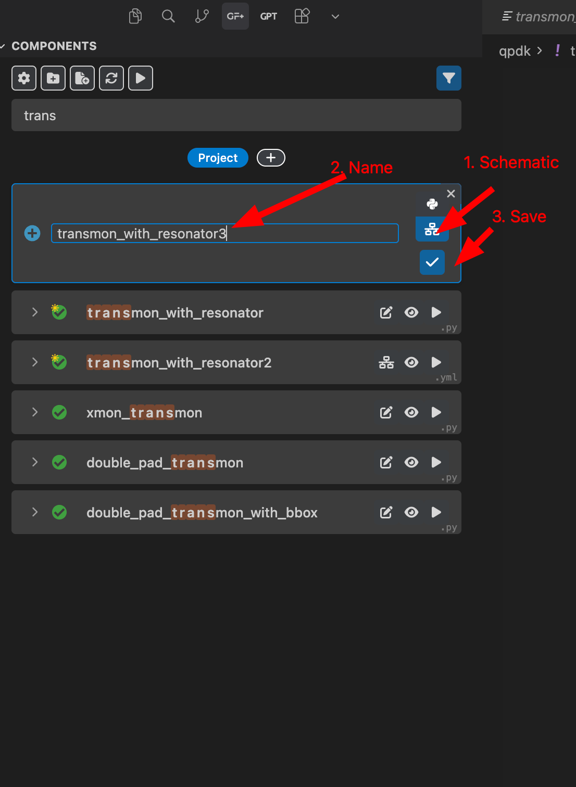Preview transmon_with_resonator2 with eye icon

click(411, 362)
